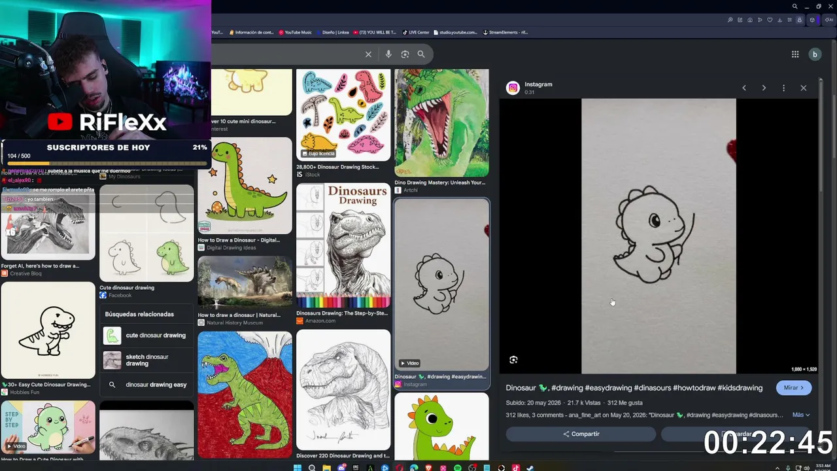Open Spotify from the taskbar
Image resolution: width=837 pixels, height=471 pixels.
click(x=458, y=468)
